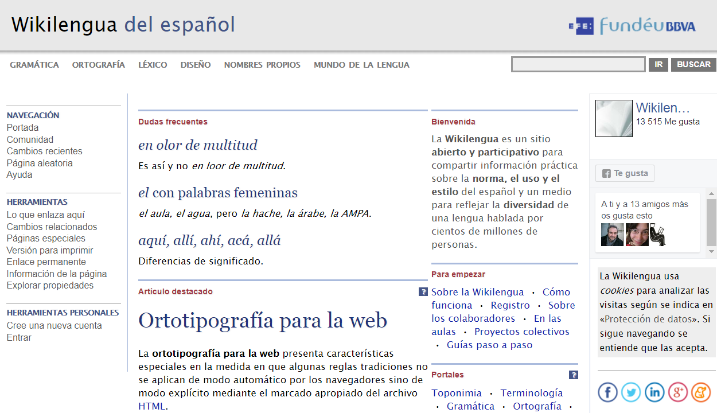Click the orange Menéame share icon
This screenshot has height=413, width=717.
[x=700, y=392]
